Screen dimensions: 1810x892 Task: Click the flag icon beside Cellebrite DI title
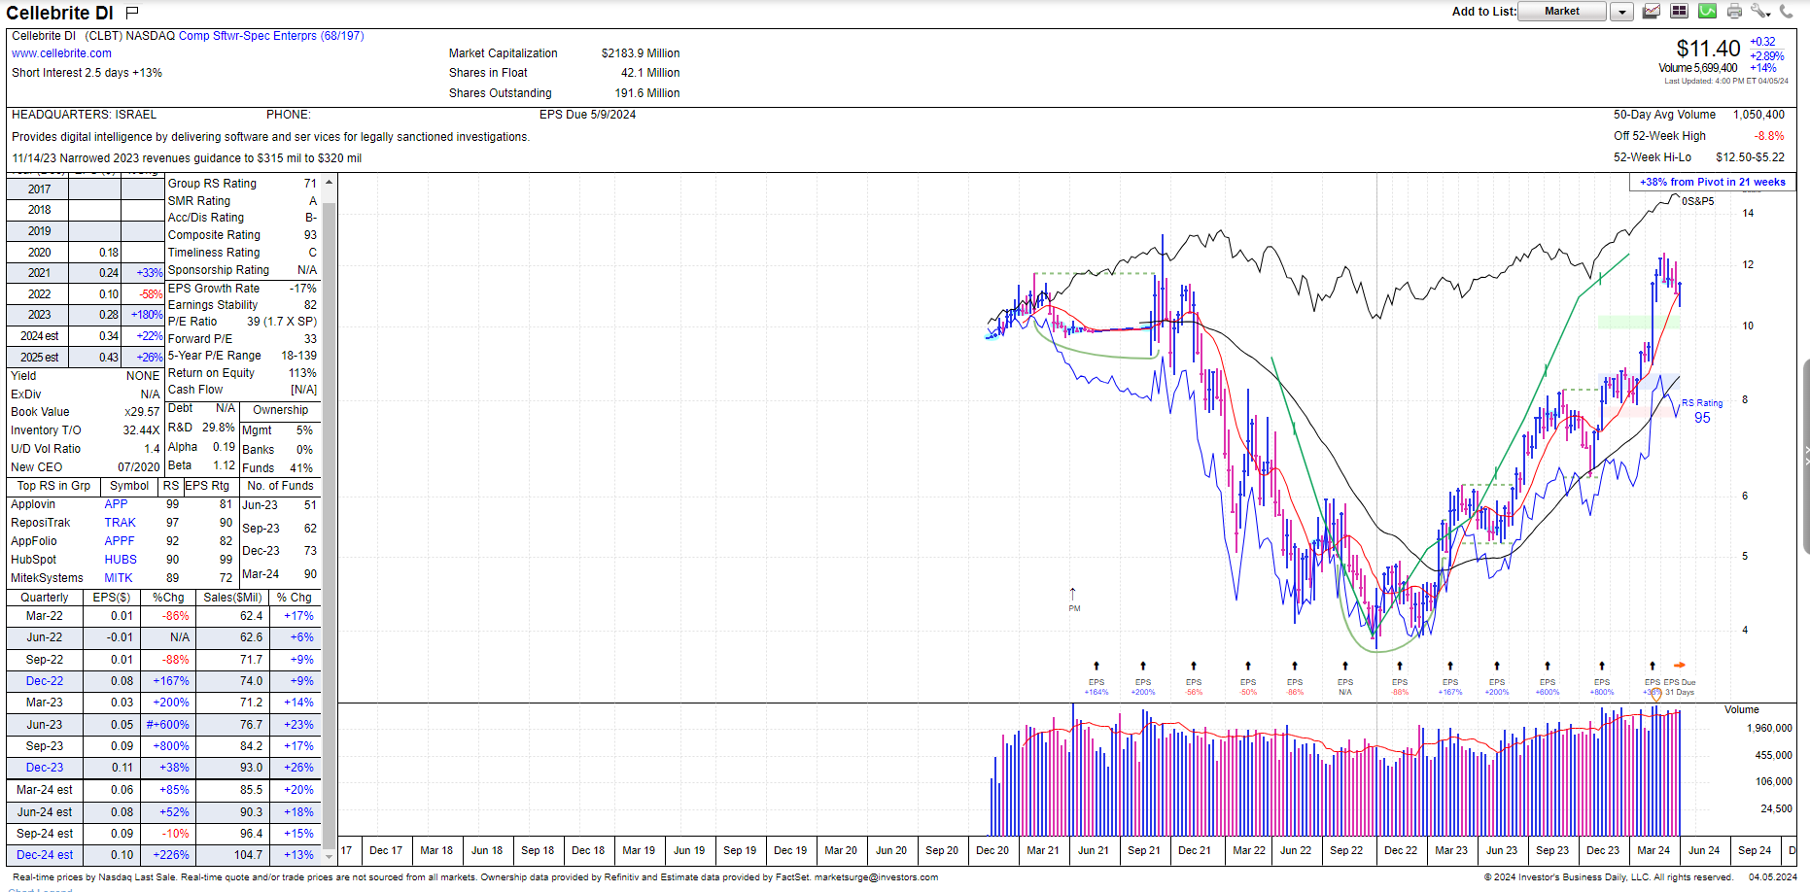tap(132, 13)
